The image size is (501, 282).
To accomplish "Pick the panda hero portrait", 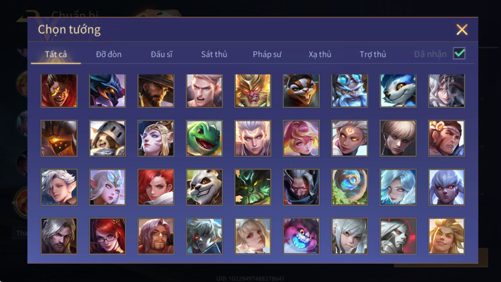I will [x=204, y=187].
